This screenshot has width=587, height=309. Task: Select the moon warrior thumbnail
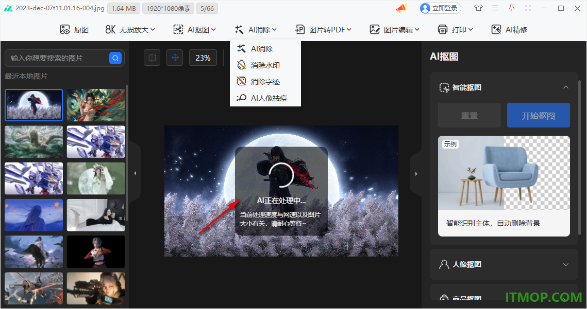pos(33,105)
